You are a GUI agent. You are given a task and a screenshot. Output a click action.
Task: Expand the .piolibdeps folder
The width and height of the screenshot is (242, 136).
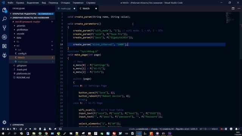click(x=22, y=29)
